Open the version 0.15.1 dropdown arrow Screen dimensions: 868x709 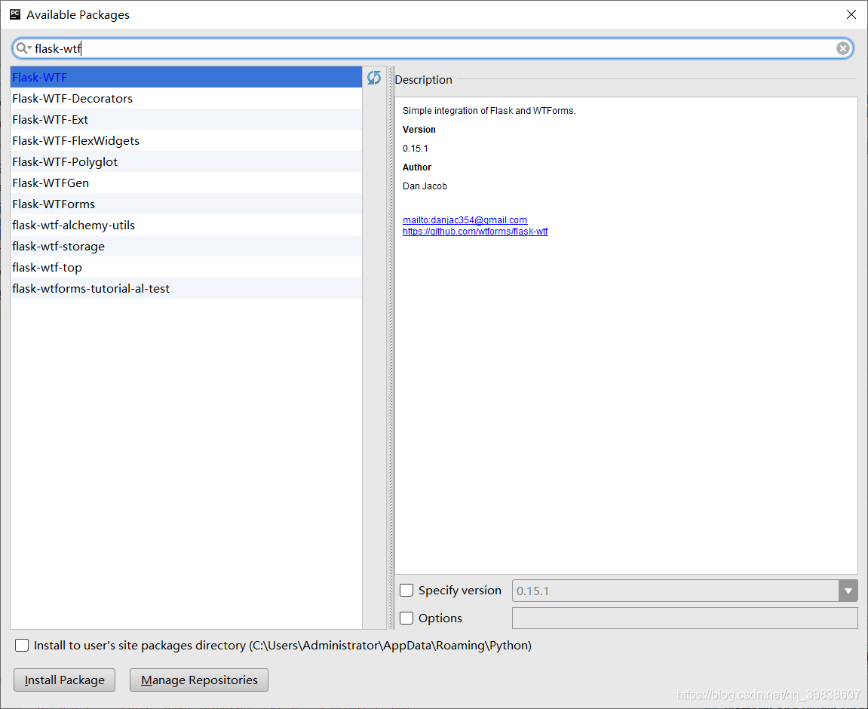(x=848, y=591)
